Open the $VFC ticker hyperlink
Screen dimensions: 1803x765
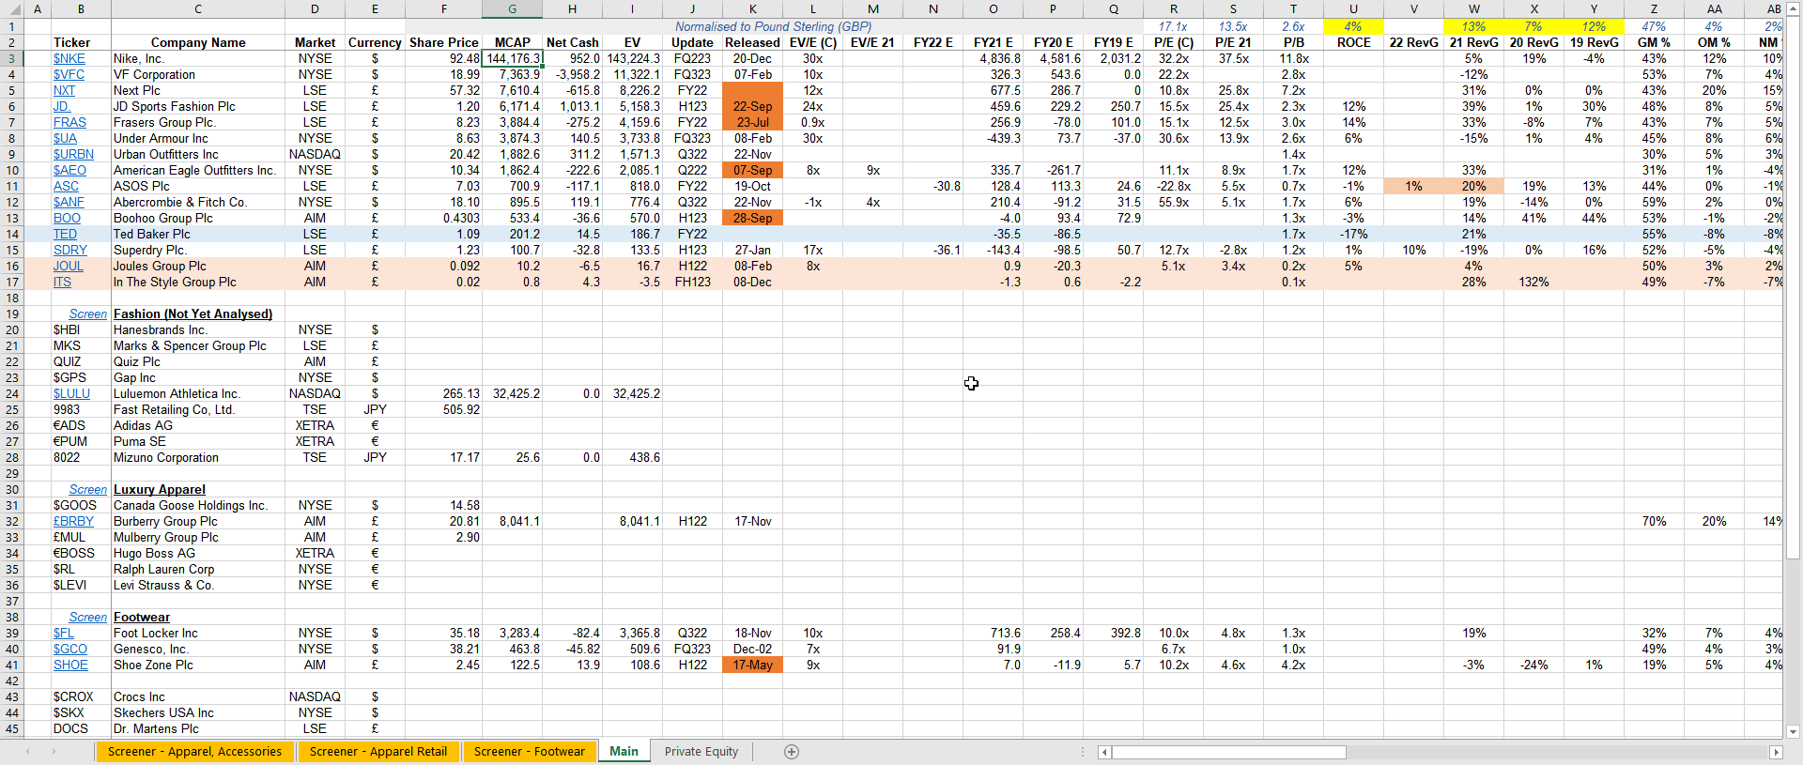coord(69,75)
